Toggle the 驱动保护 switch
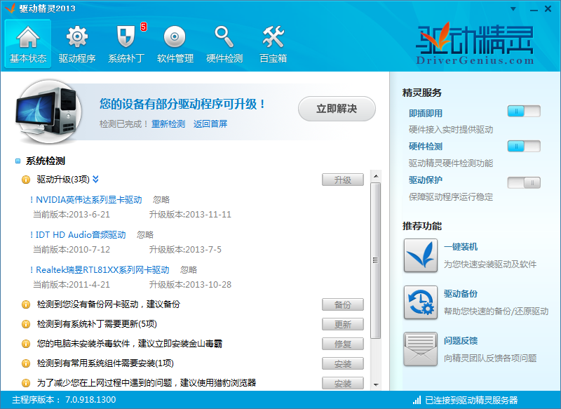This screenshot has width=561, height=409. pos(524,182)
